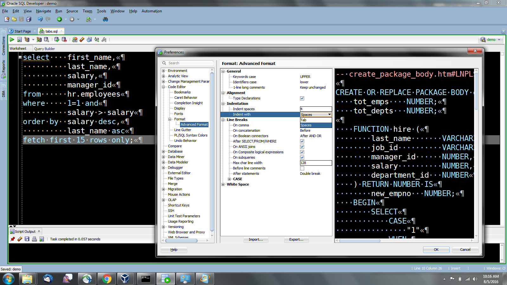Open Chrome from the Windows taskbar
Screen dimensions: 507x285
(107, 279)
